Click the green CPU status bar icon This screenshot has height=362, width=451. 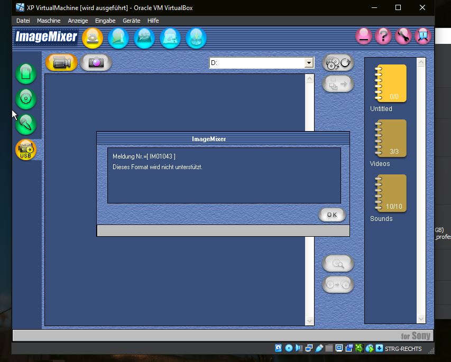point(359,348)
